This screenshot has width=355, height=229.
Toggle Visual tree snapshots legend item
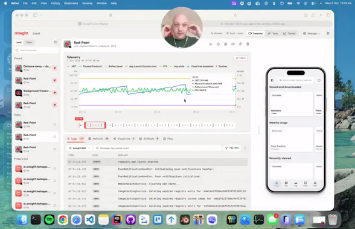(200, 66)
